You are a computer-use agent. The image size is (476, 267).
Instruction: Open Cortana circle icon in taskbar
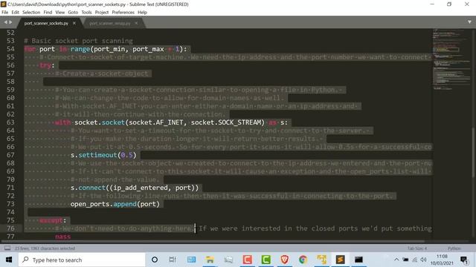point(155,260)
